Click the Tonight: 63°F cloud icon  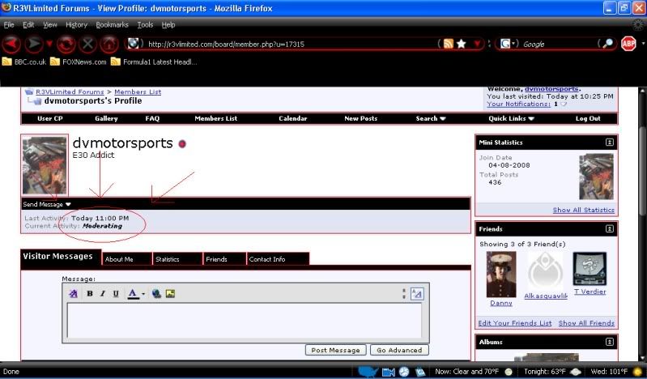coord(576,372)
